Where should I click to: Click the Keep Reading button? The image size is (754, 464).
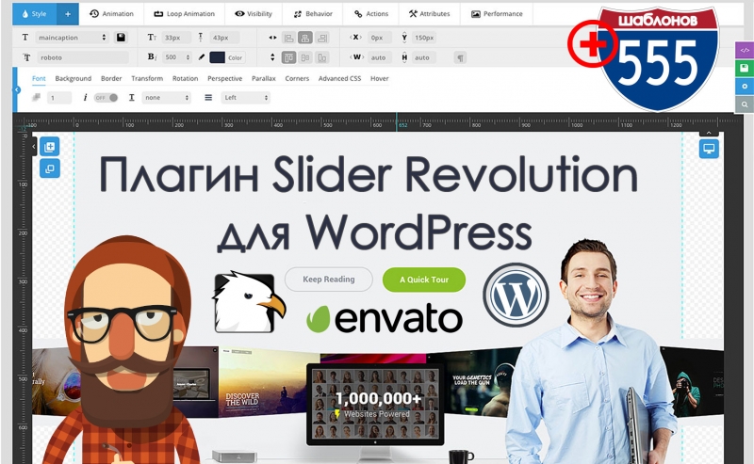[x=328, y=280]
